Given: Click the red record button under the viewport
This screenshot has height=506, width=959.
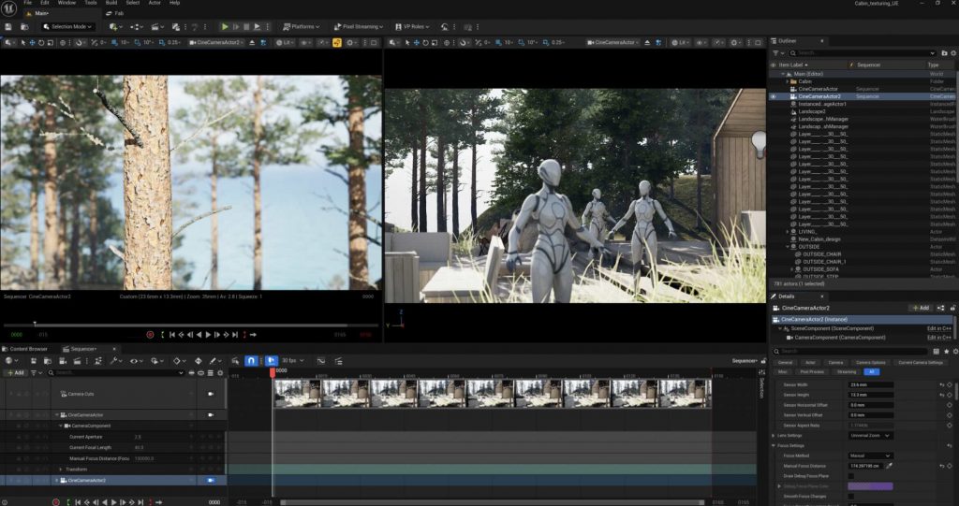Looking at the screenshot, I should [x=150, y=334].
